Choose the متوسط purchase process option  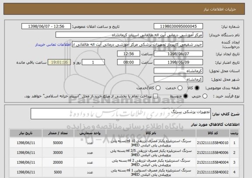185,96
